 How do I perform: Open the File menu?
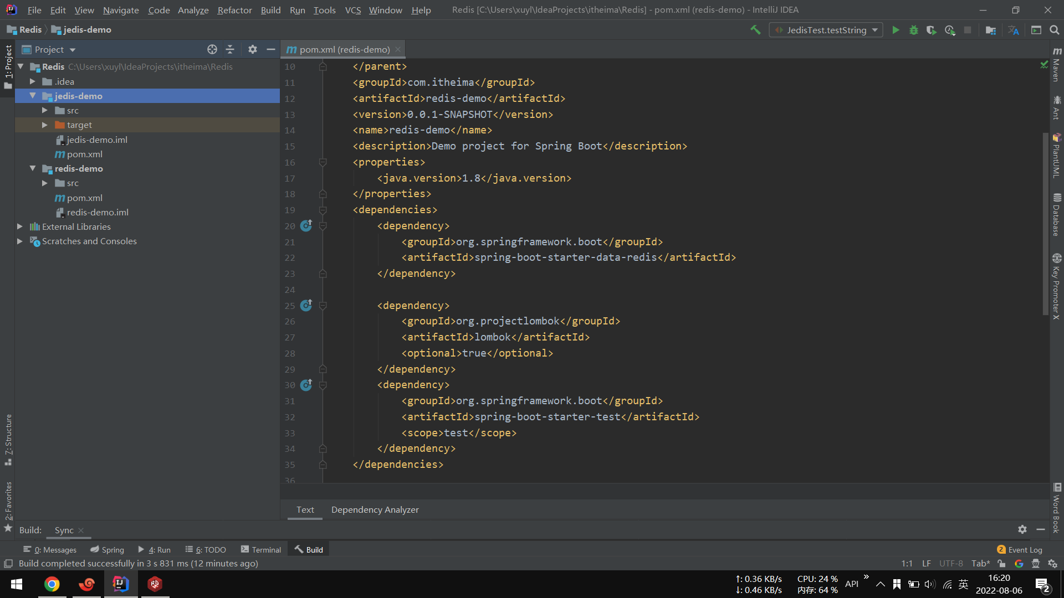click(34, 10)
